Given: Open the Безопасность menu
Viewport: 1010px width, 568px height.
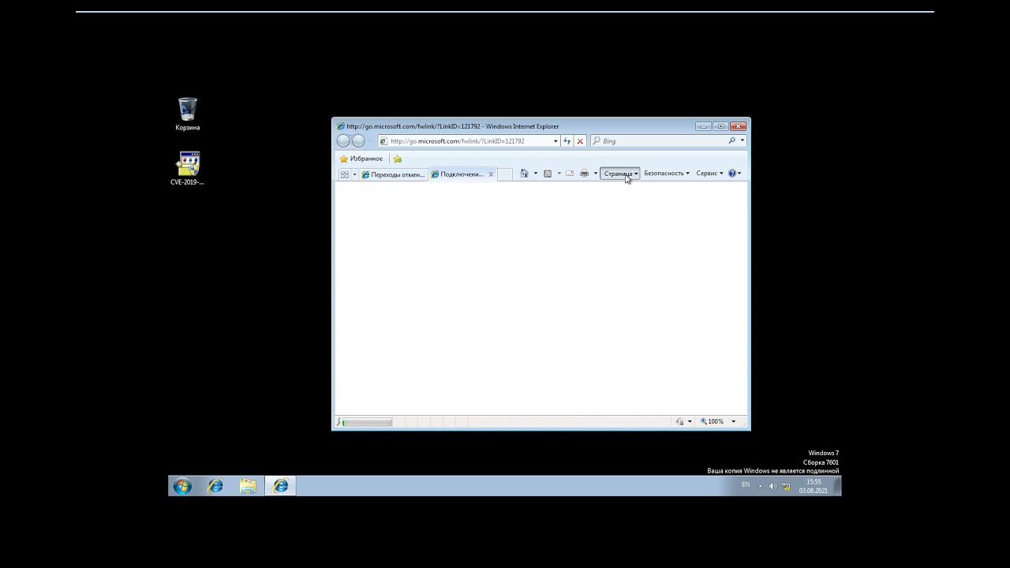Looking at the screenshot, I should pyautogui.click(x=667, y=174).
